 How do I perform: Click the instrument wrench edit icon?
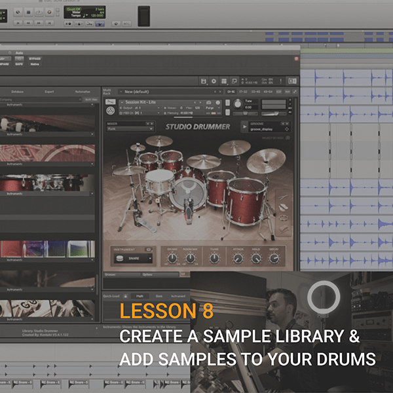click(x=110, y=102)
